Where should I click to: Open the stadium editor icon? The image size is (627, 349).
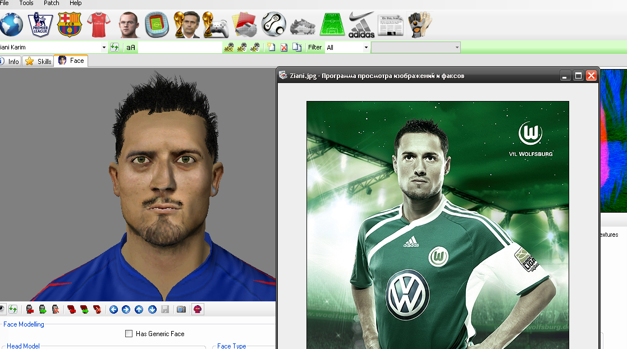point(157,25)
